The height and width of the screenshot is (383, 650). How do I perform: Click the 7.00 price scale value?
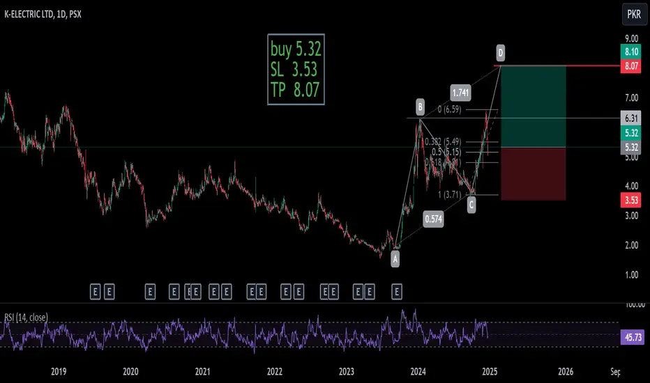pos(631,98)
